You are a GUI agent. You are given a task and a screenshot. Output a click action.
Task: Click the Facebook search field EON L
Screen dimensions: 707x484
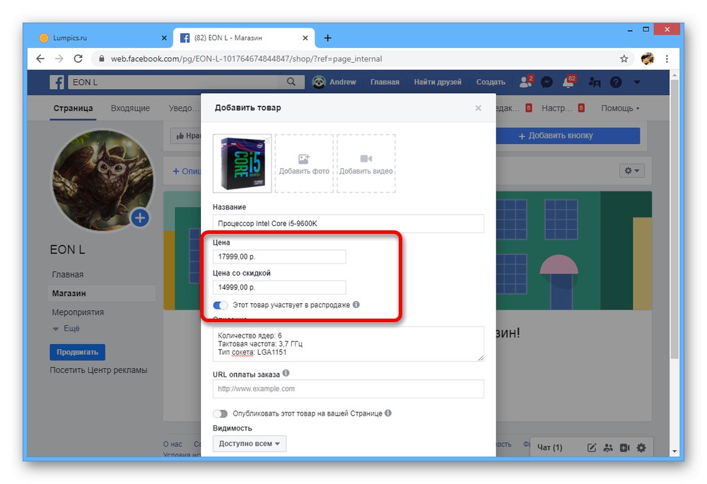click(178, 82)
